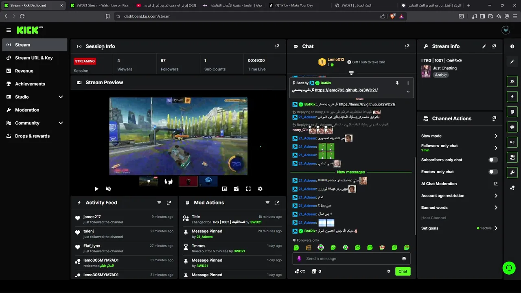This screenshot has width=521, height=293.
Task: Expand the pinned message chevron
Action: click(x=408, y=92)
